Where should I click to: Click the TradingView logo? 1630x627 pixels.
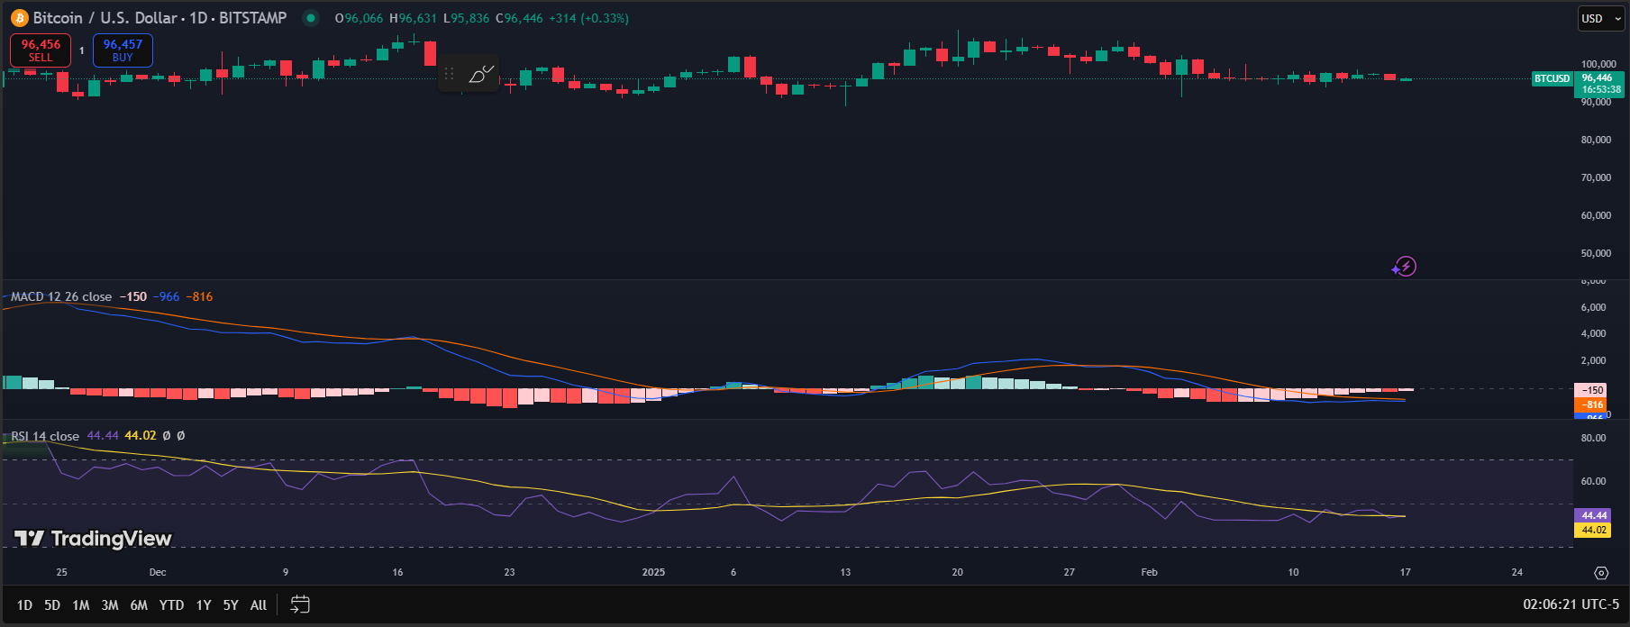point(93,539)
